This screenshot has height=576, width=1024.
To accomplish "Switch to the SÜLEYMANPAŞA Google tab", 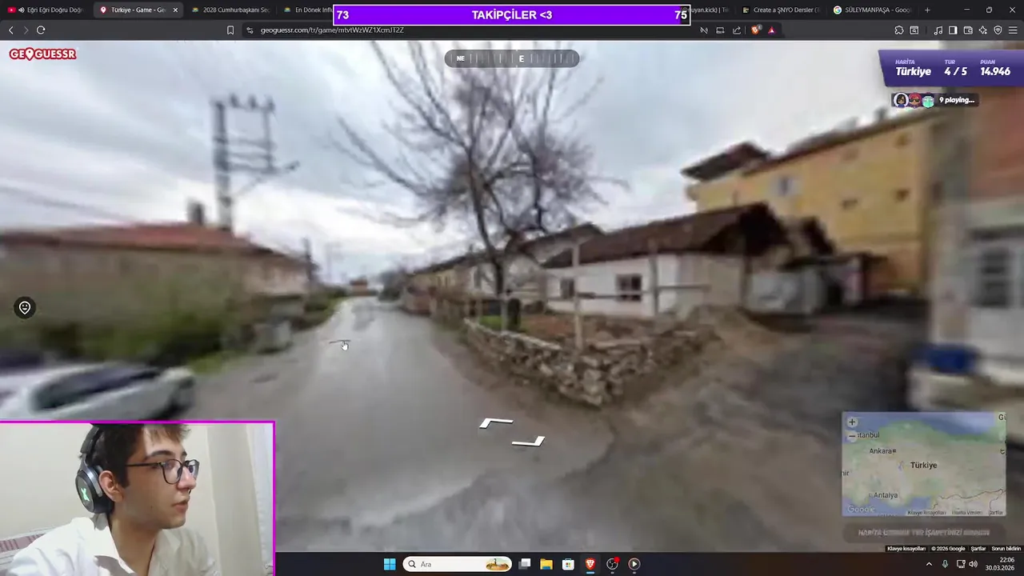I will click(872, 10).
